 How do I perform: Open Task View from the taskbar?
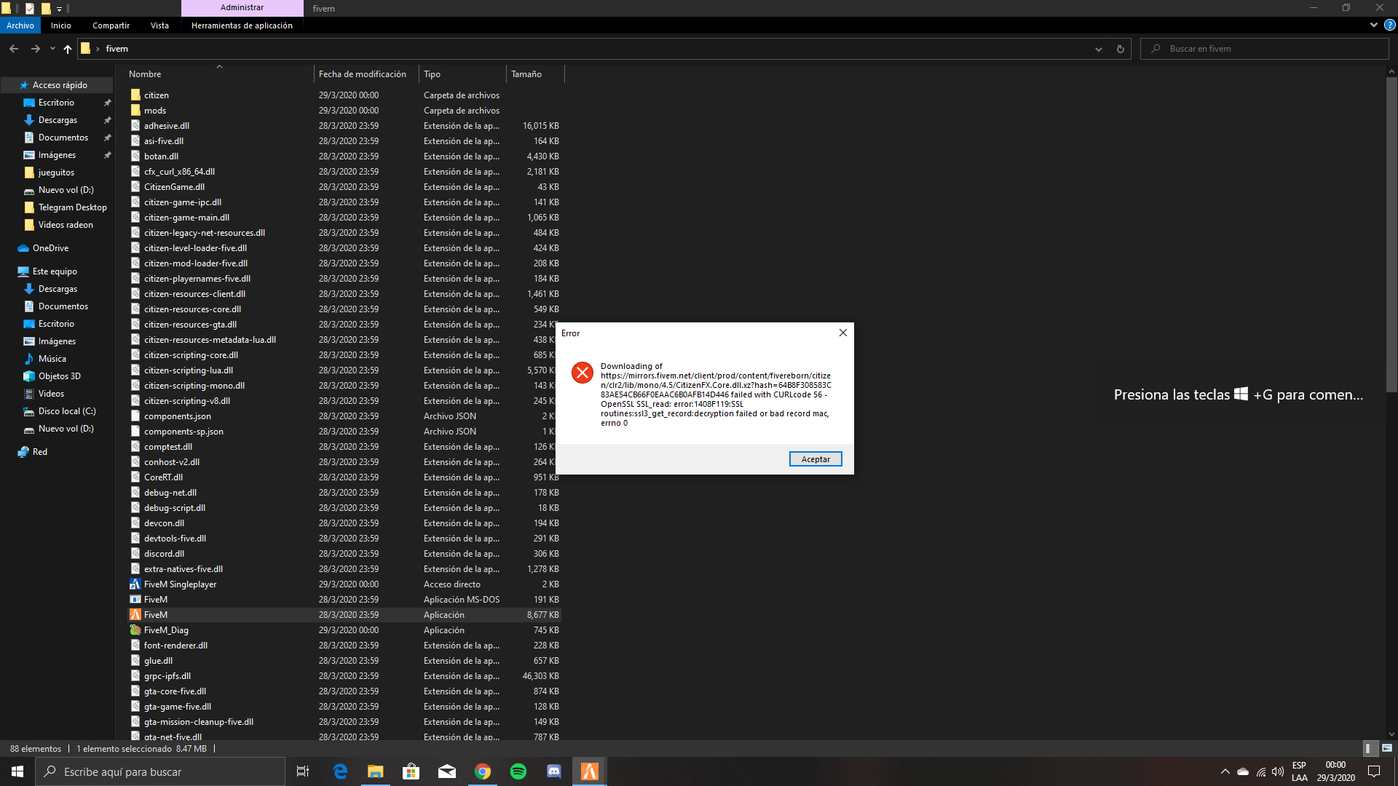(302, 771)
